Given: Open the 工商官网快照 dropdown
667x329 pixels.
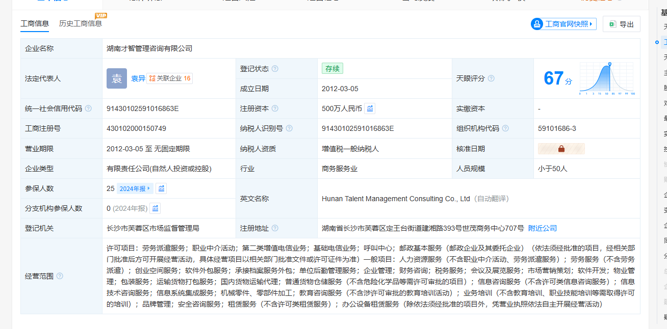Looking at the screenshot, I should (563, 24).
